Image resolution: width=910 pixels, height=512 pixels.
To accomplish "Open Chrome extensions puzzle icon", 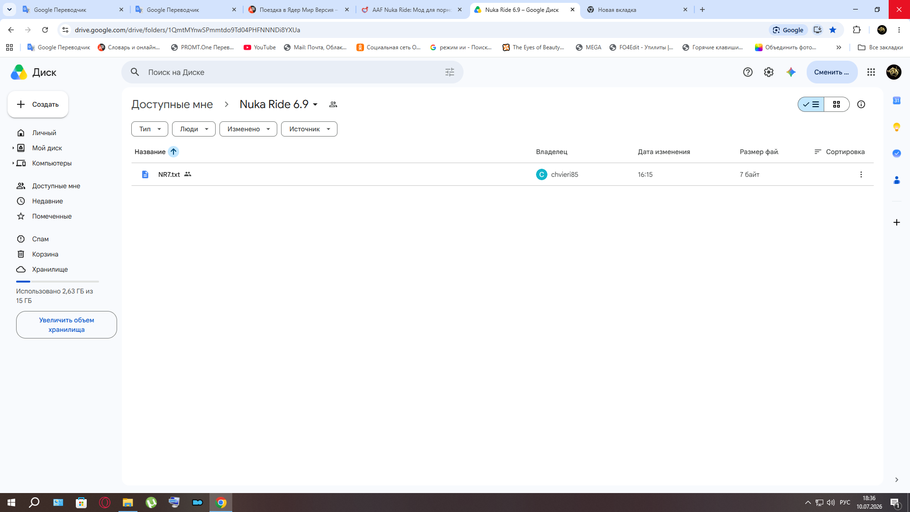I will tap(856, 30).
